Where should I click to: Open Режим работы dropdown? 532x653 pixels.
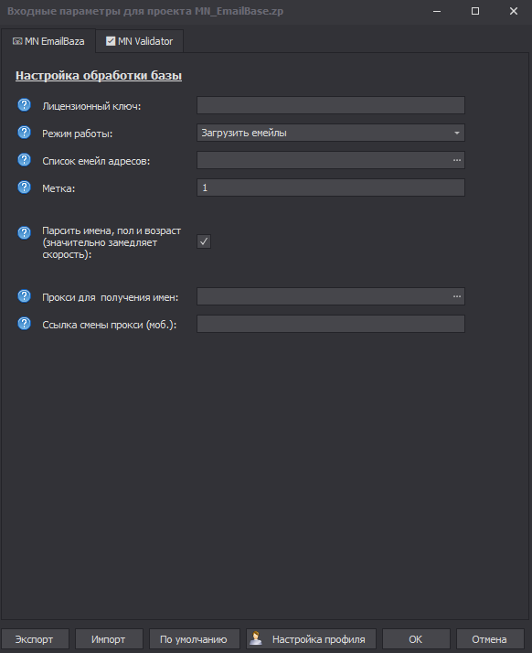(331, 133)
